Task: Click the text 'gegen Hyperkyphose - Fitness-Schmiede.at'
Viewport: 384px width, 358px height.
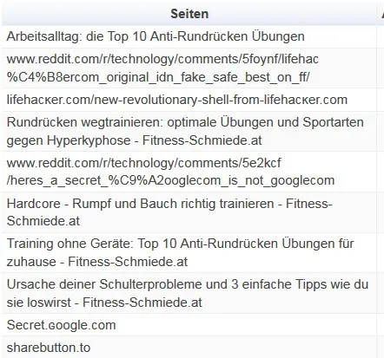Action: click(134, 140)
